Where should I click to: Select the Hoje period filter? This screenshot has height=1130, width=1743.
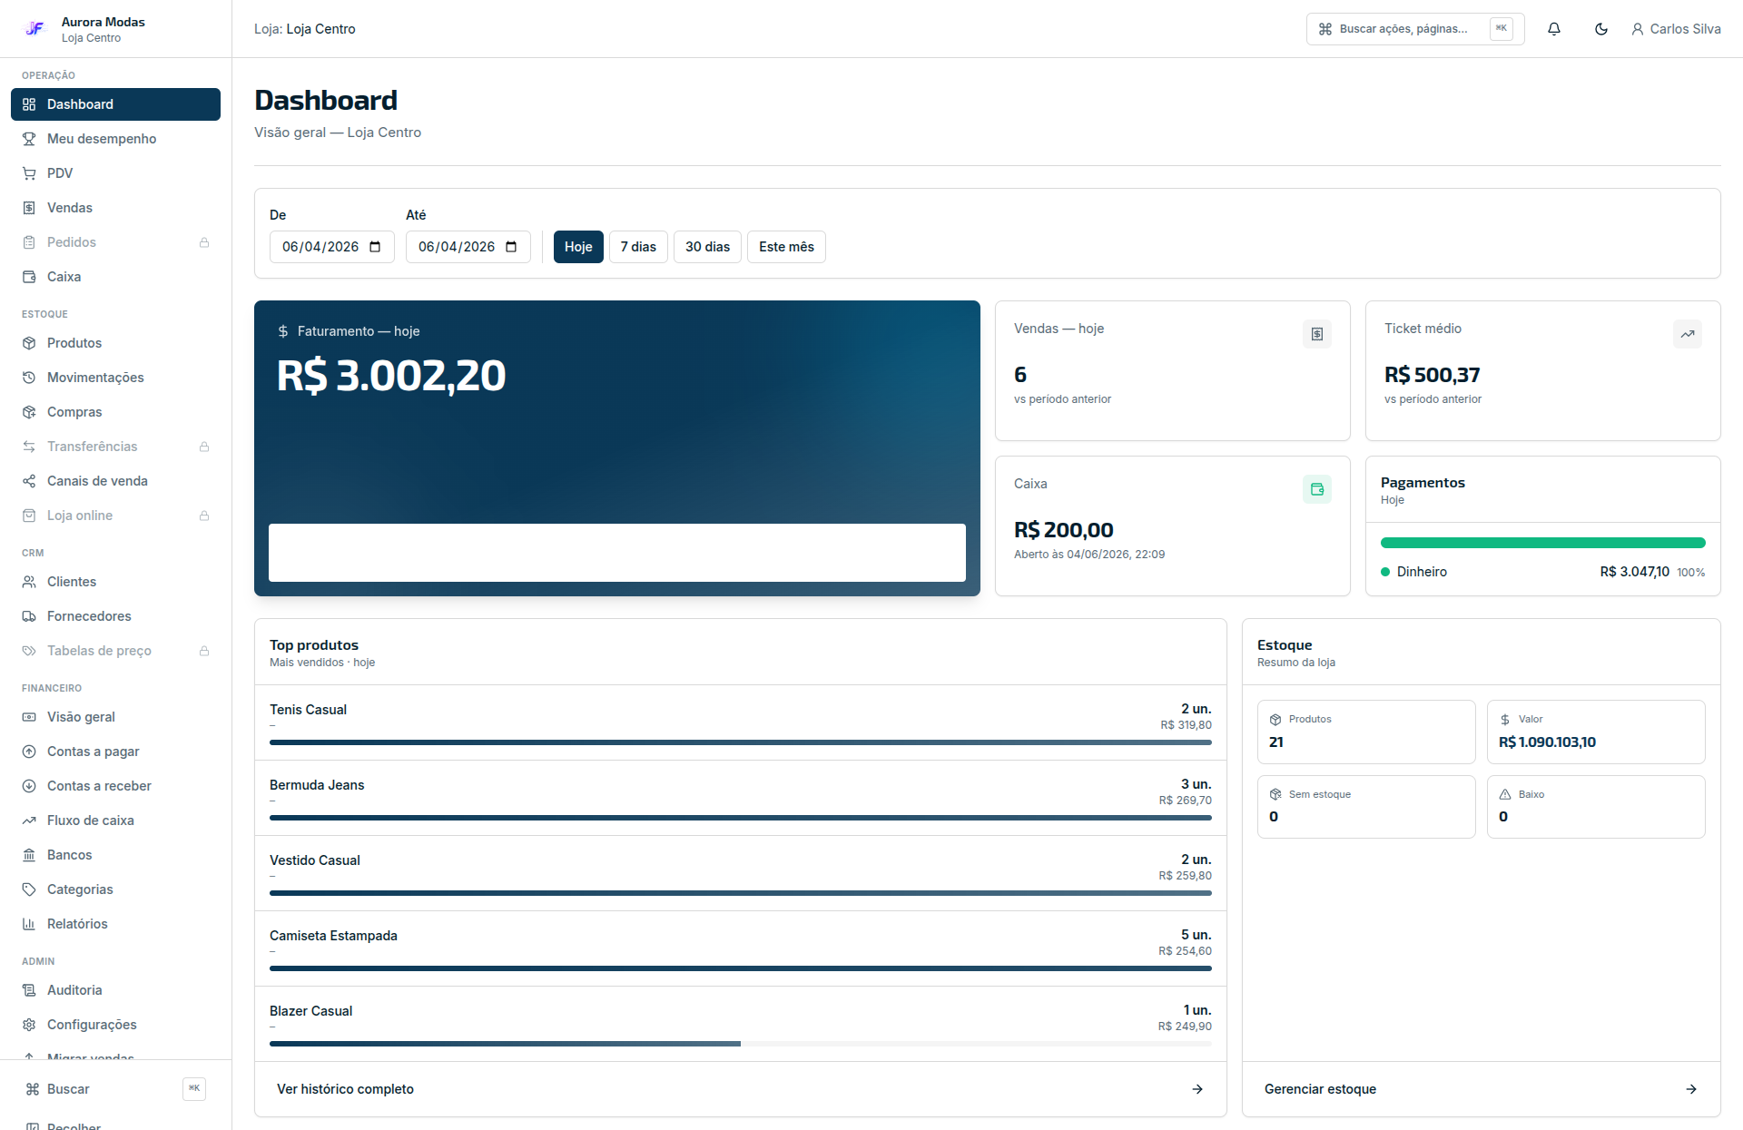578,247
